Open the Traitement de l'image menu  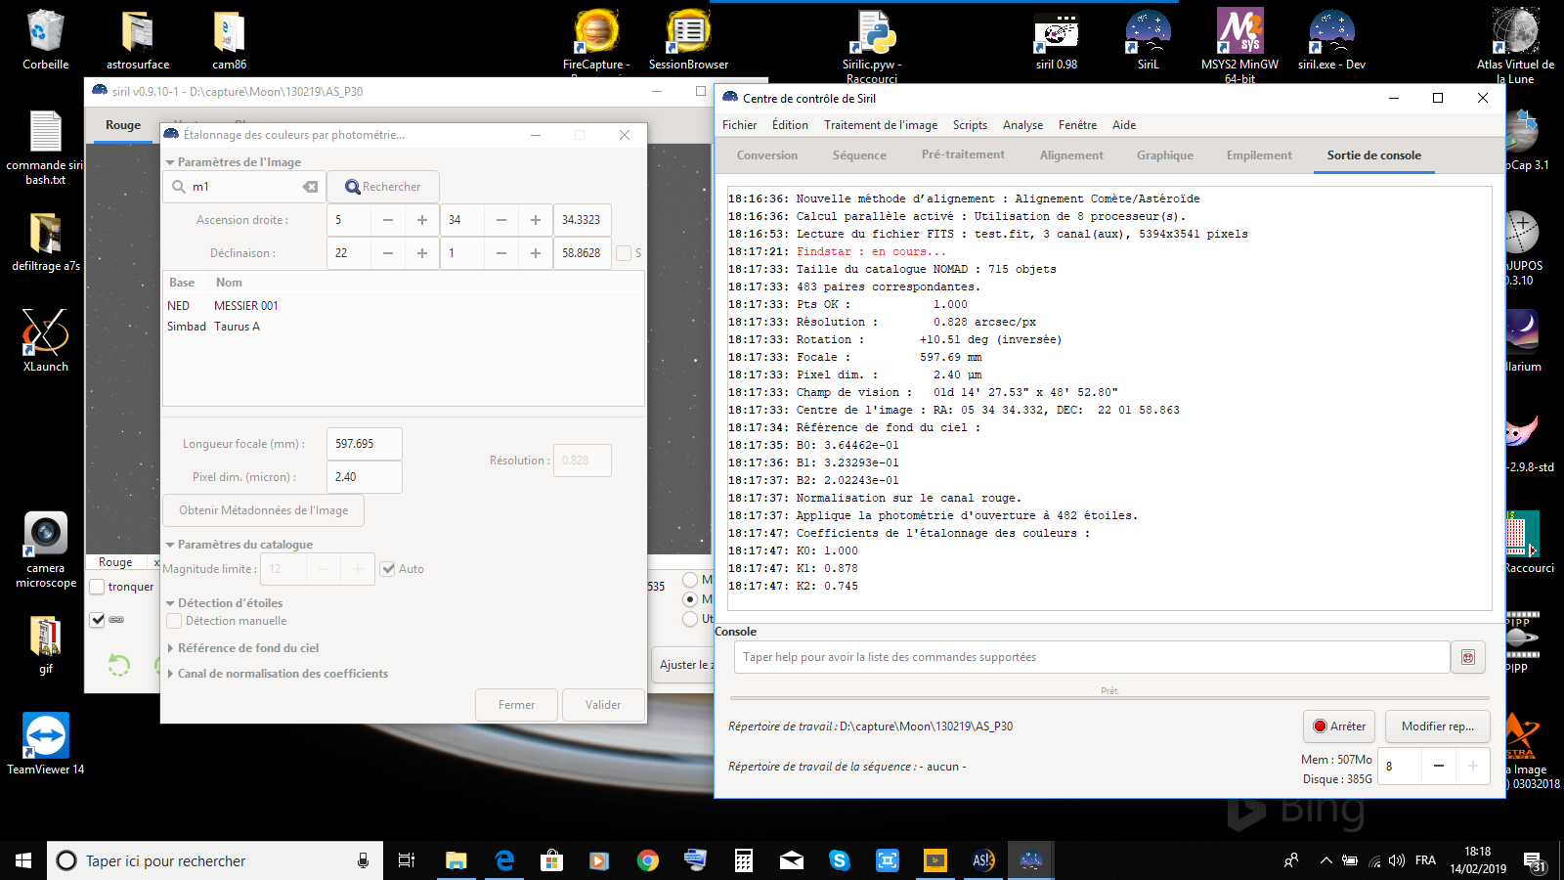point(881,125)
